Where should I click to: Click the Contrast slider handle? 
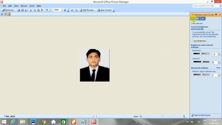[202, 62]
